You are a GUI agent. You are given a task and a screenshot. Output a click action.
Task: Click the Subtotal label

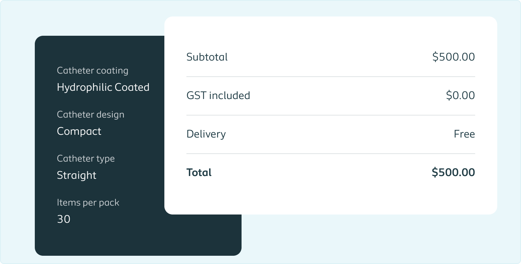coord(207,57)
